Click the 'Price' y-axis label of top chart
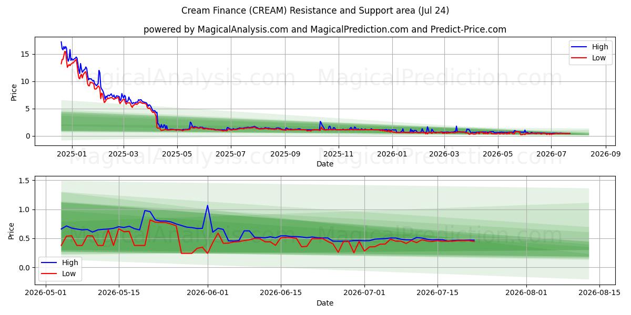This screenshot has height=315, width=631. pyautogui.click(x=14, y=91)
